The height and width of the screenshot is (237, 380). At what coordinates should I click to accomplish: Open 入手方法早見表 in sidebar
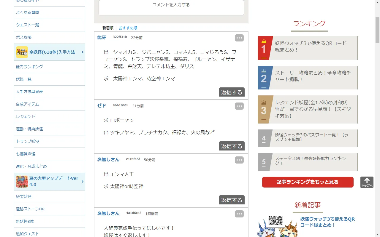pos(50,92)
